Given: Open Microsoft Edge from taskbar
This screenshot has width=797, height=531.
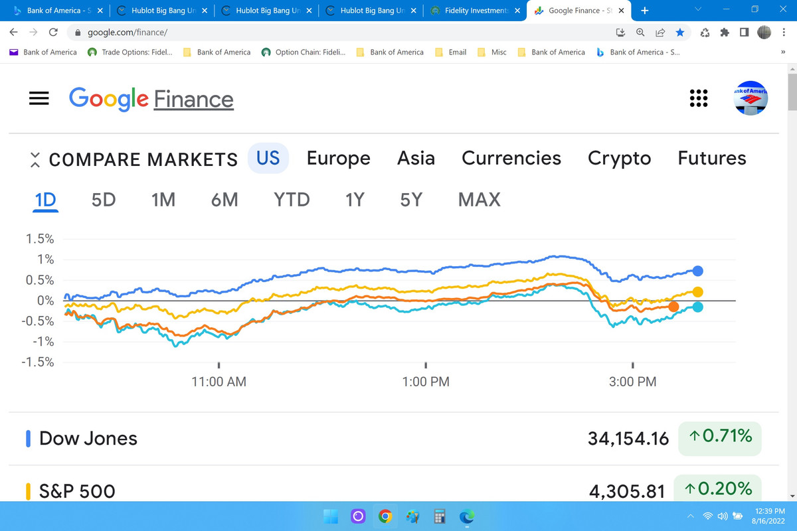Looking at the screenshot, I should click(x=467, y=516).
